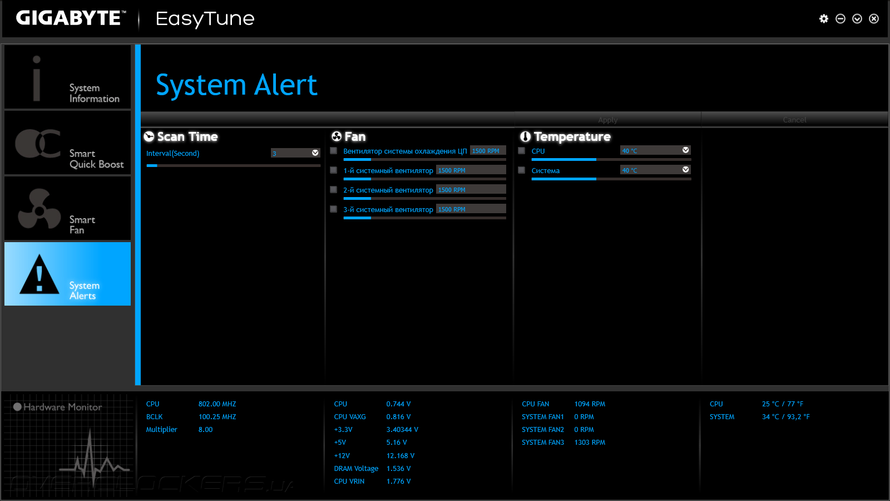The image size is (890, 501).
Task: Switch to Smart Quick Boost tab
Action: coord(68,143)
